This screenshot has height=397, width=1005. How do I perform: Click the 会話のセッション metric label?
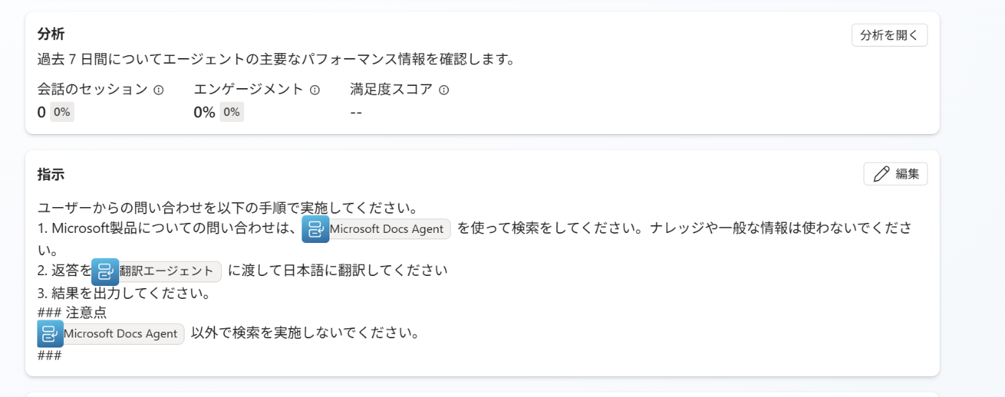[92, 90]
